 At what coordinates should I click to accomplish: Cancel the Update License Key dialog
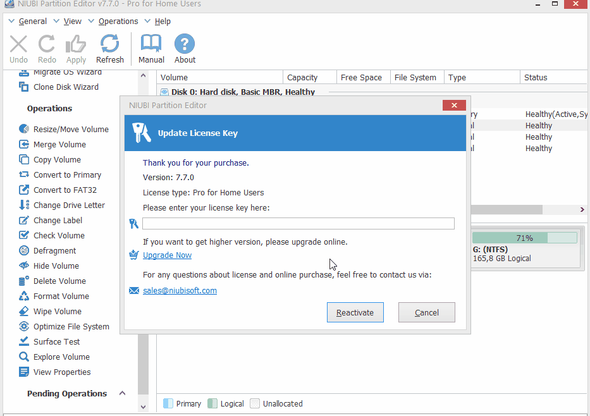click(x=427, y=312)
